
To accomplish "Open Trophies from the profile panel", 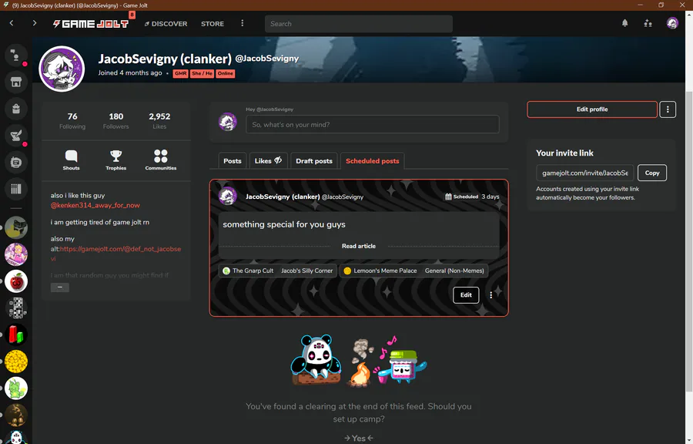I will click(115, 160).
